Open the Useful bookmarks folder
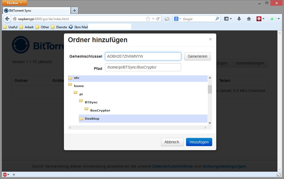 click(10, 27)
